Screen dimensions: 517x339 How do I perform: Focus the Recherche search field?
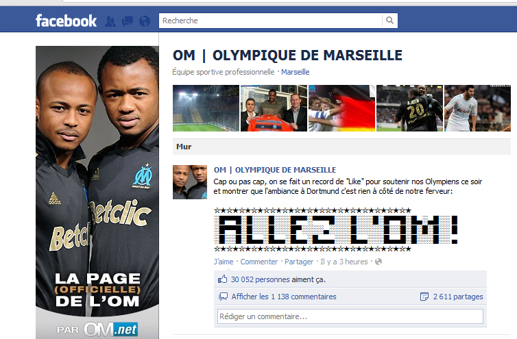(x=270, y=21)
